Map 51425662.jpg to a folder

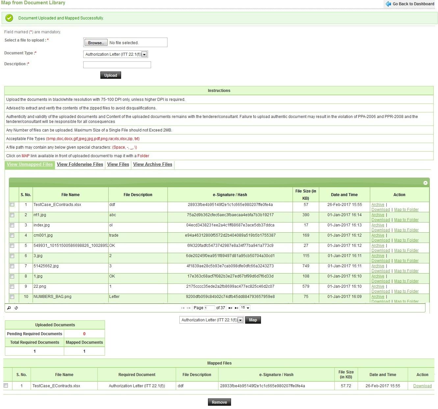click(406, 271)
